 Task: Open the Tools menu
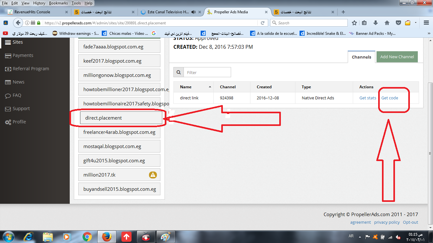[x=76, y=3]
